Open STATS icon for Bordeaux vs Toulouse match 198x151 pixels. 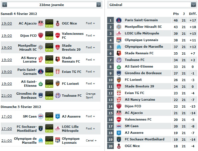(49, 95)
